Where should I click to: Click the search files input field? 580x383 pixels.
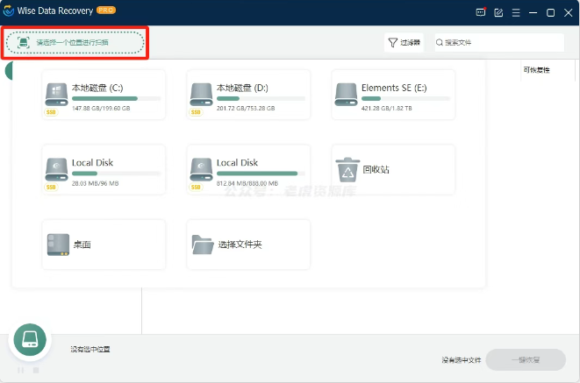[x=500, y=42]
